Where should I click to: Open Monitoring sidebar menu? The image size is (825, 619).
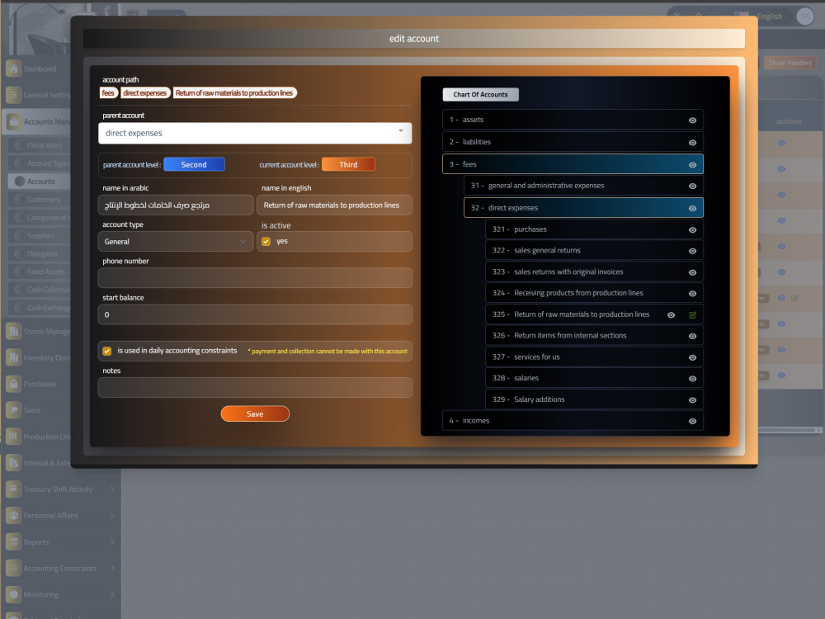pos(60,595)
